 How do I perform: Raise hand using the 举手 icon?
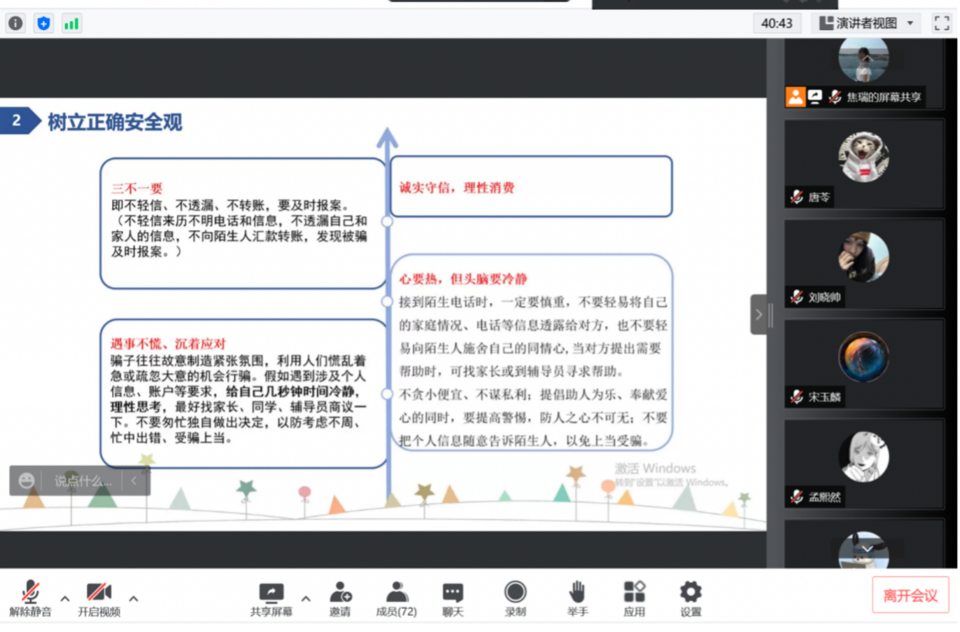click(x=577, y=599)
